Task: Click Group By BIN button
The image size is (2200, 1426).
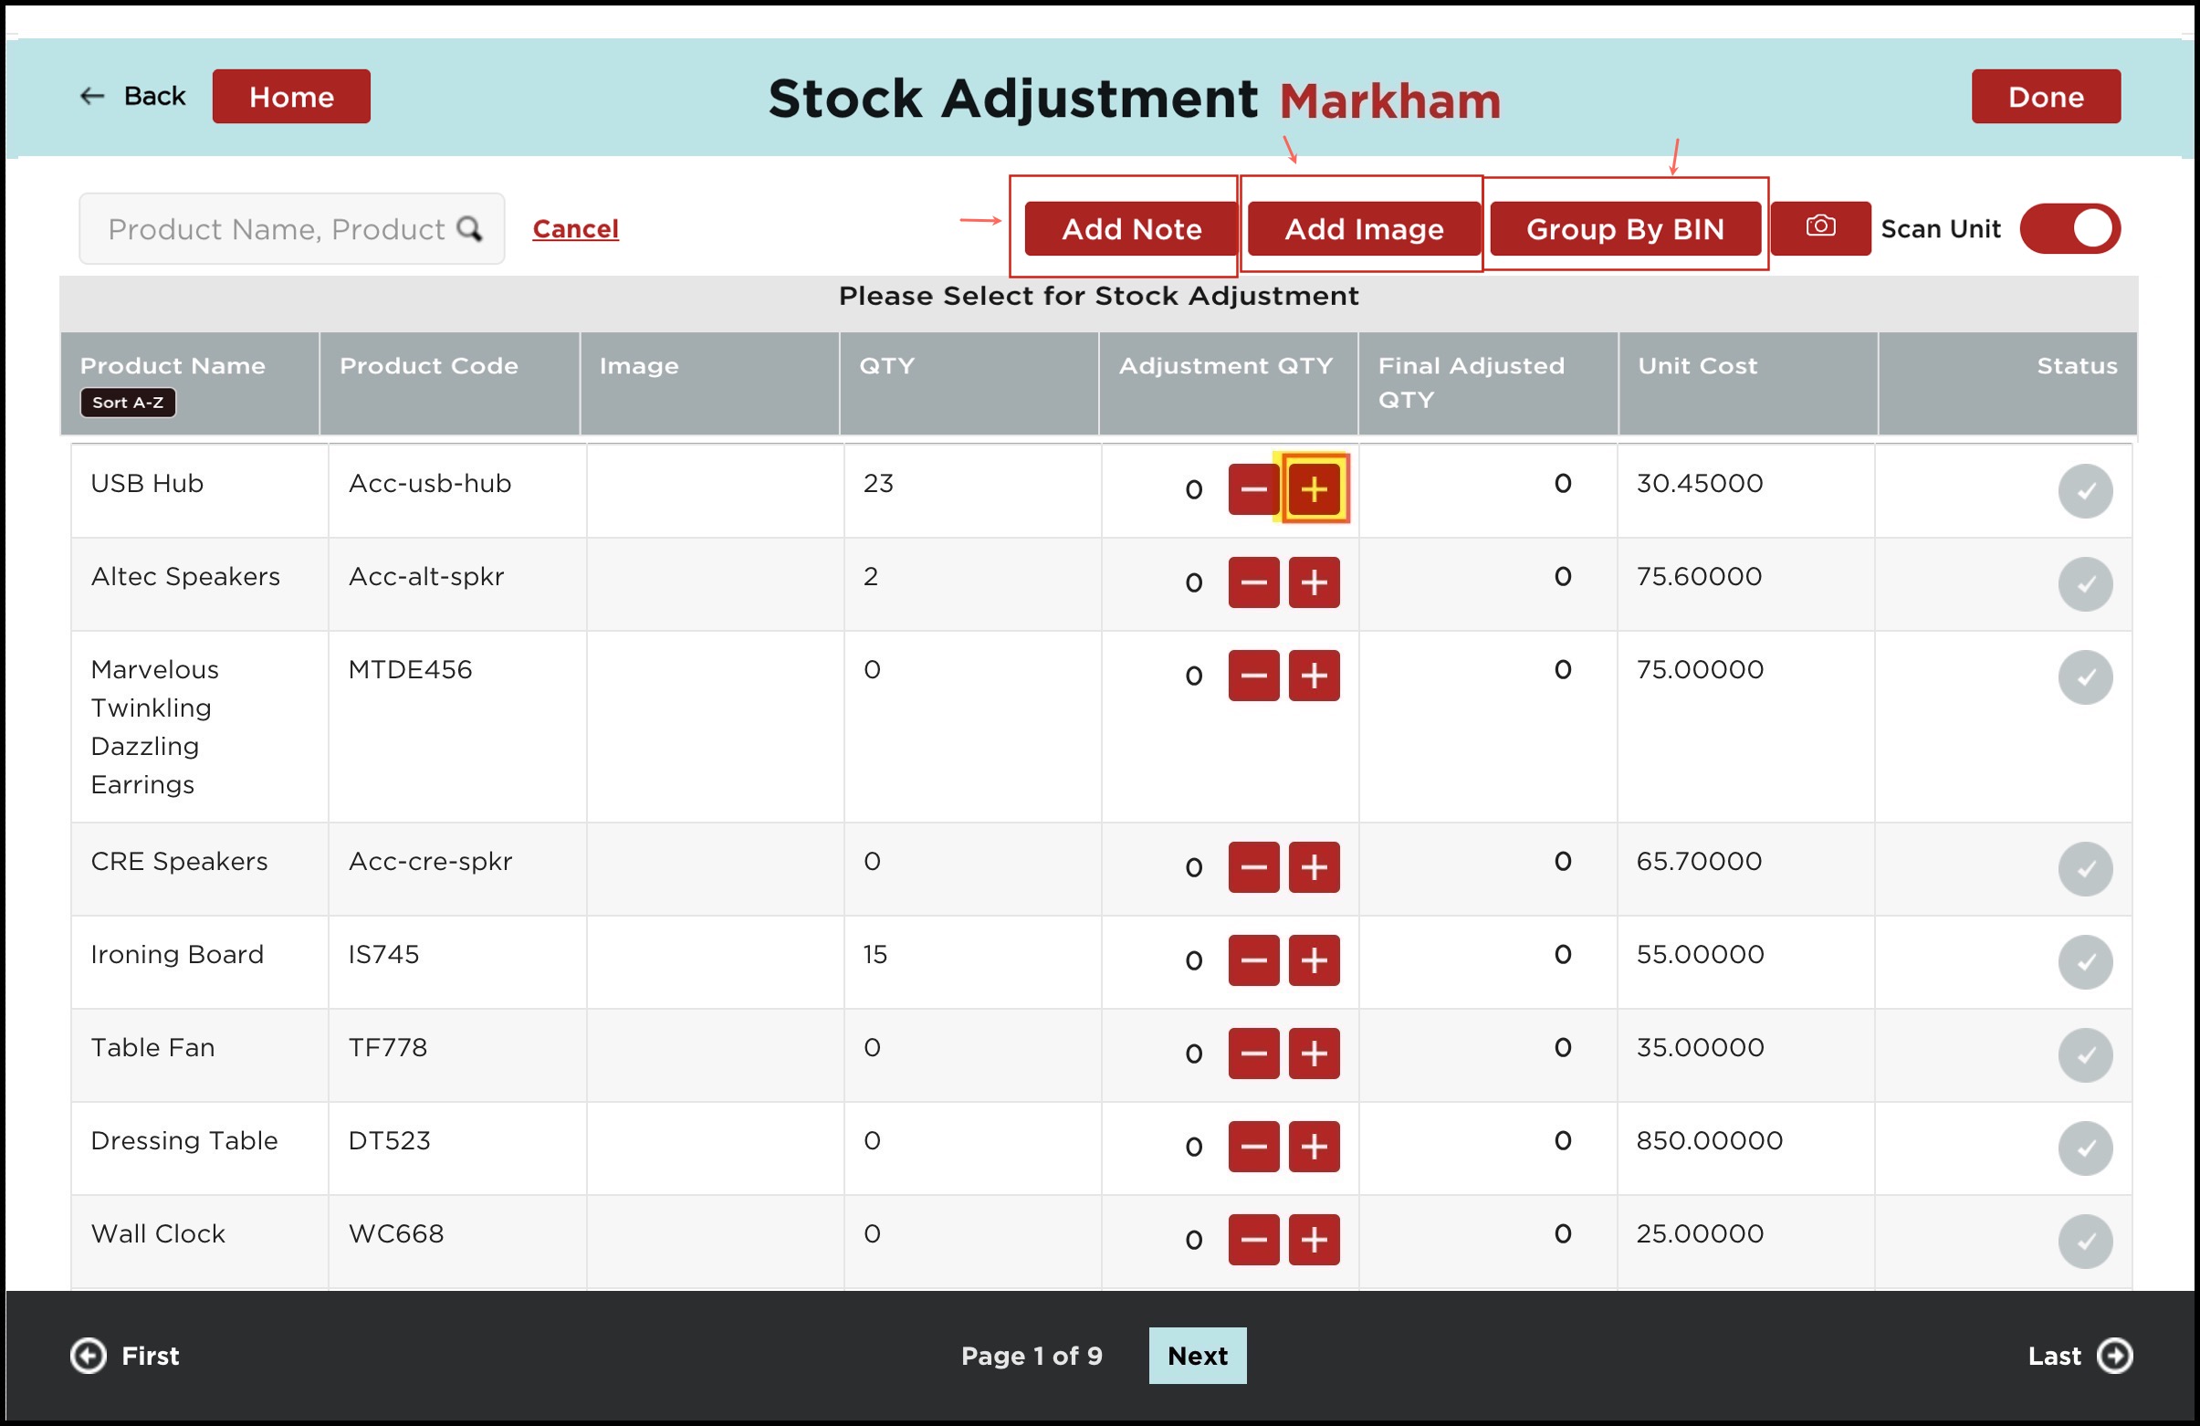Action: coord(1624,228)
